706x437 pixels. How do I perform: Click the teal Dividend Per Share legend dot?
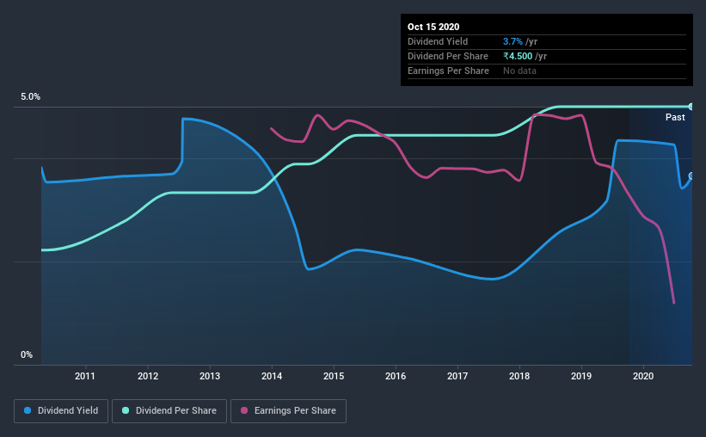coord(126,410)
